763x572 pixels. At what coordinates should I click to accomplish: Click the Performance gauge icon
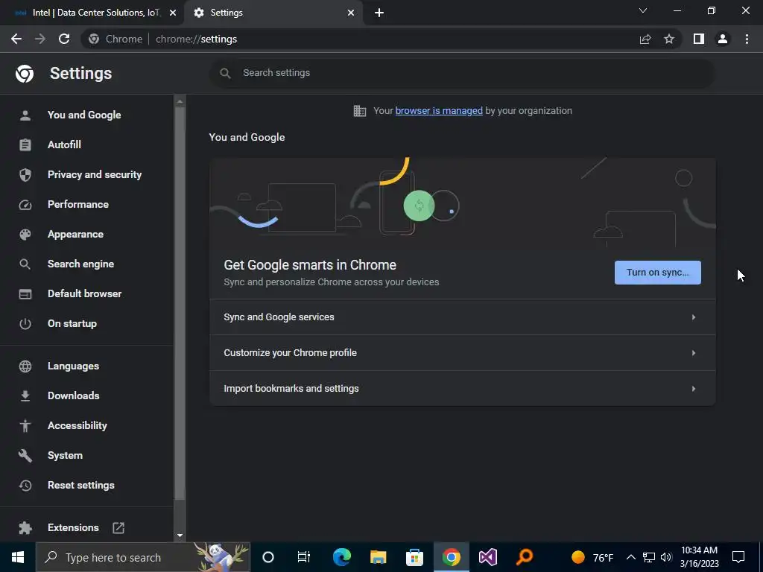pyautogui.click(x=25, y=205)
